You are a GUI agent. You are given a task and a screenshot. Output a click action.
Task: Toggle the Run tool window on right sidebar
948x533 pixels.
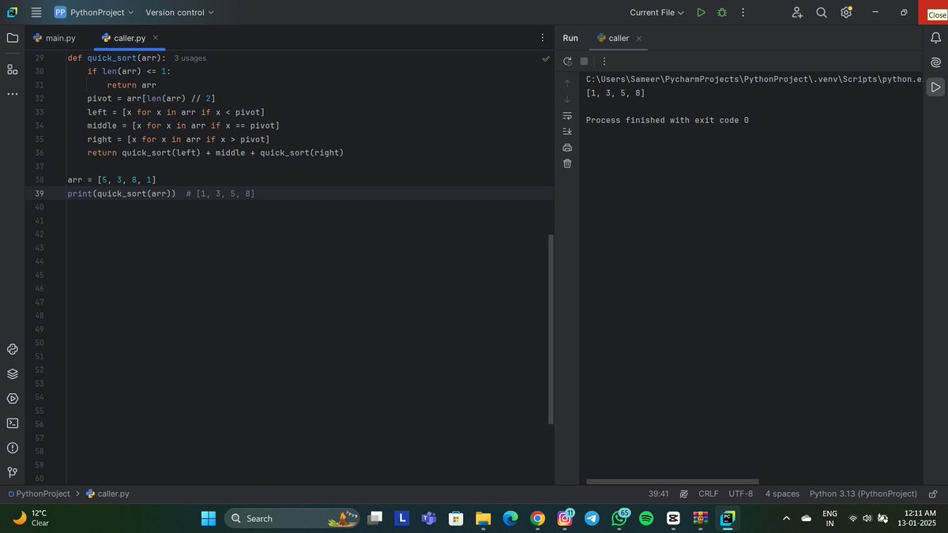point(935,87)
